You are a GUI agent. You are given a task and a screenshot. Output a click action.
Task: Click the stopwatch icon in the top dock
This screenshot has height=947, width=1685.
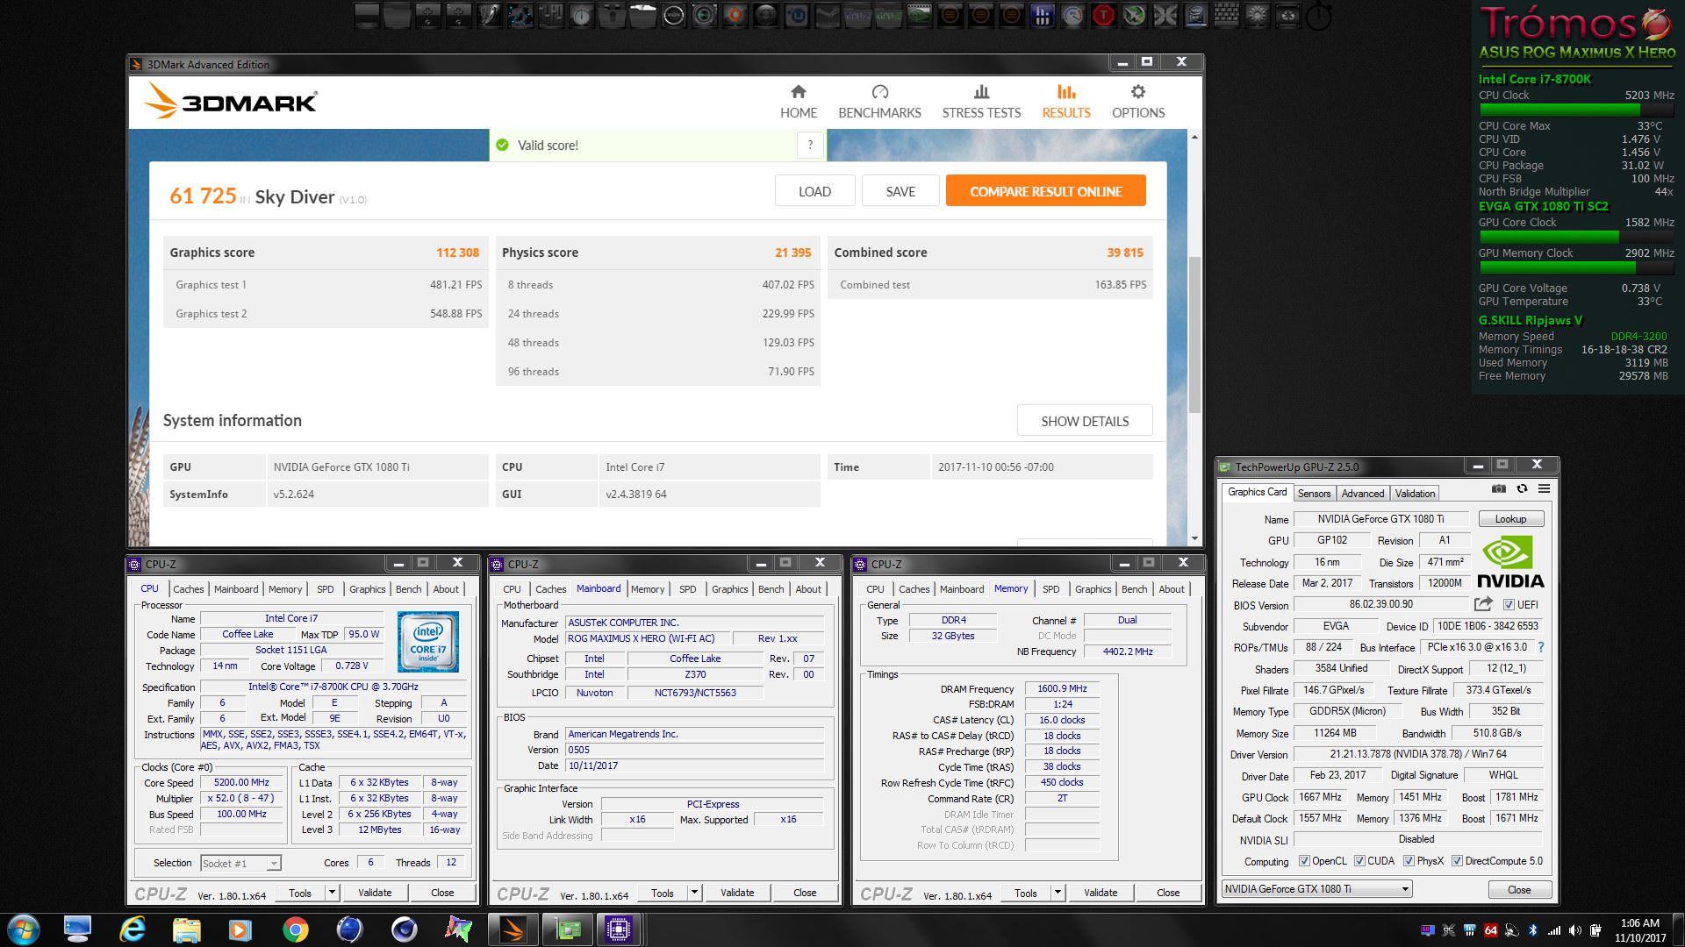tap(1318, 16)
